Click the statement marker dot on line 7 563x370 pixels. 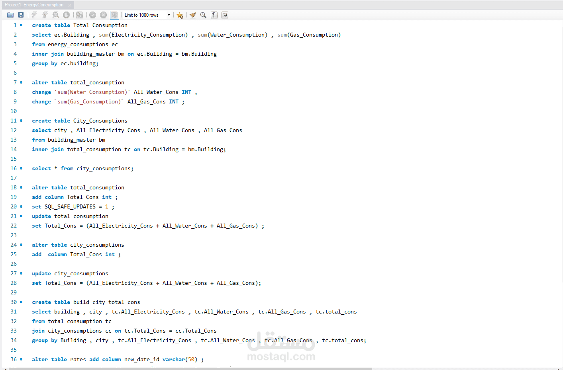click(22, 82)
